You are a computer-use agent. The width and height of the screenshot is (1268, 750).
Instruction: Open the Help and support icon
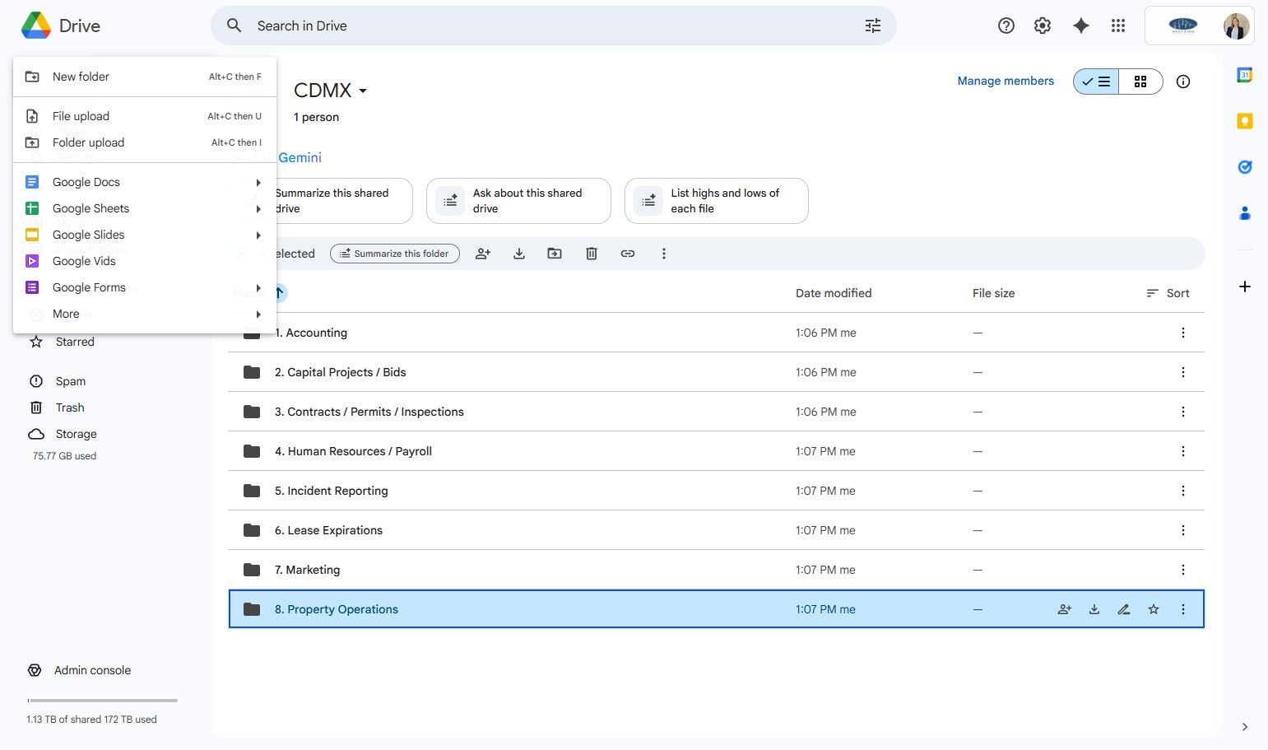click(x=1006, y=26)
